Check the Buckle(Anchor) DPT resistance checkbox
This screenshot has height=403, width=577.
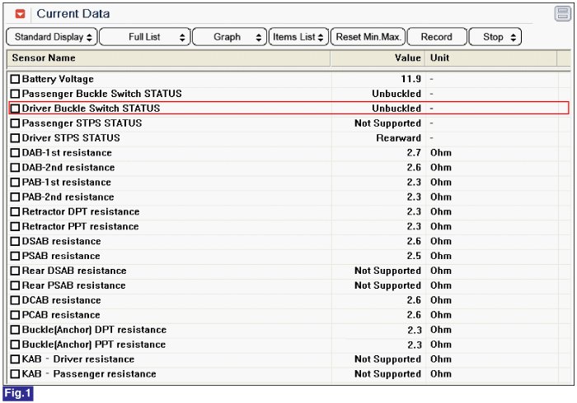(x=15, y=330)
